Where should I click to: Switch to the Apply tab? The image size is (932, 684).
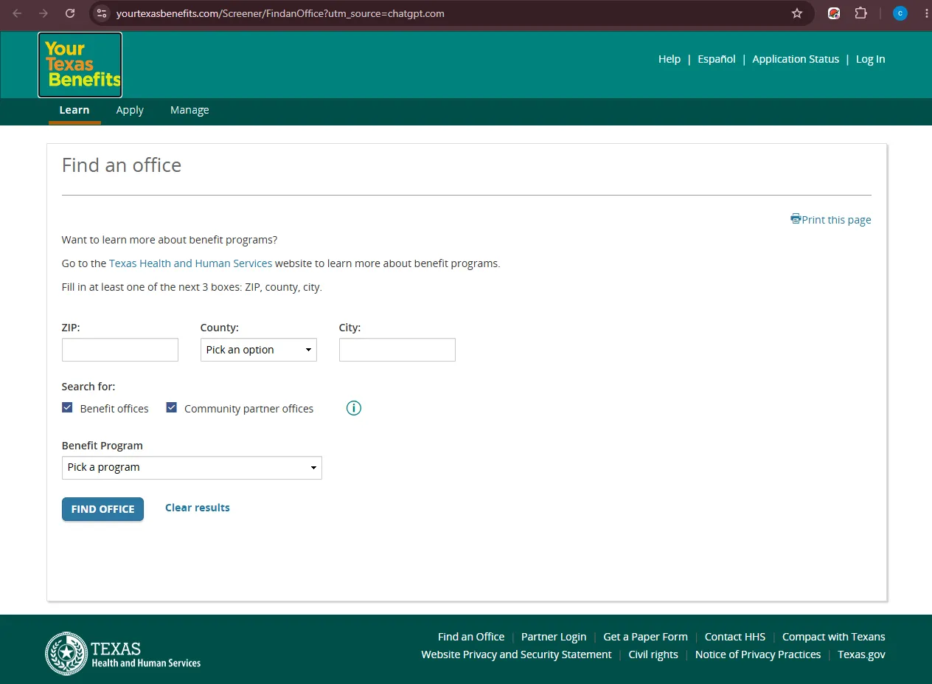click(x=130, y=110)
